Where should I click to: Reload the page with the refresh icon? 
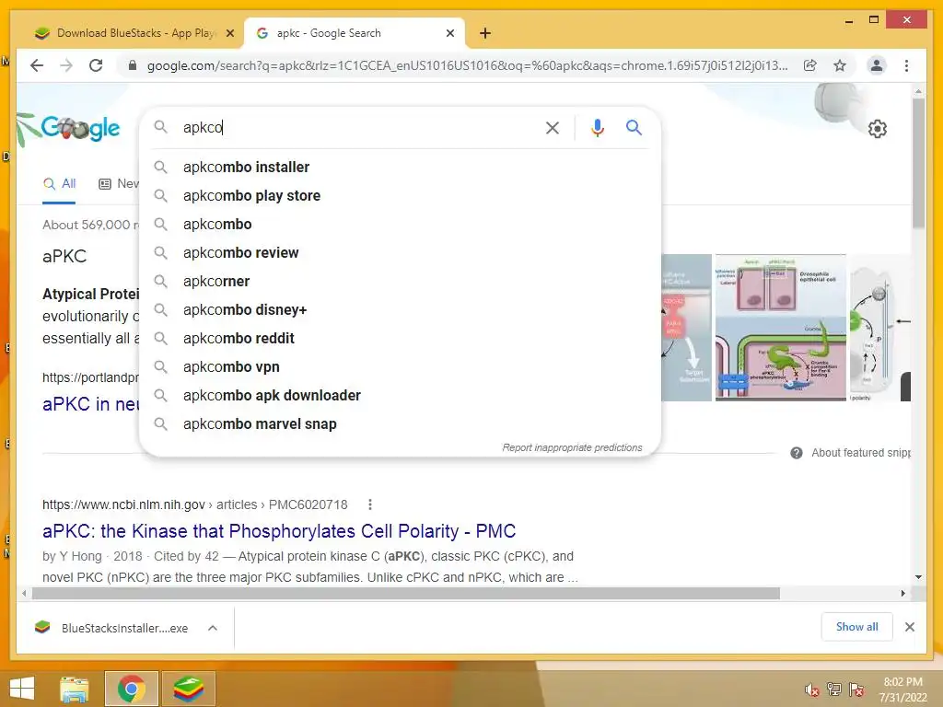coord(96,65)
